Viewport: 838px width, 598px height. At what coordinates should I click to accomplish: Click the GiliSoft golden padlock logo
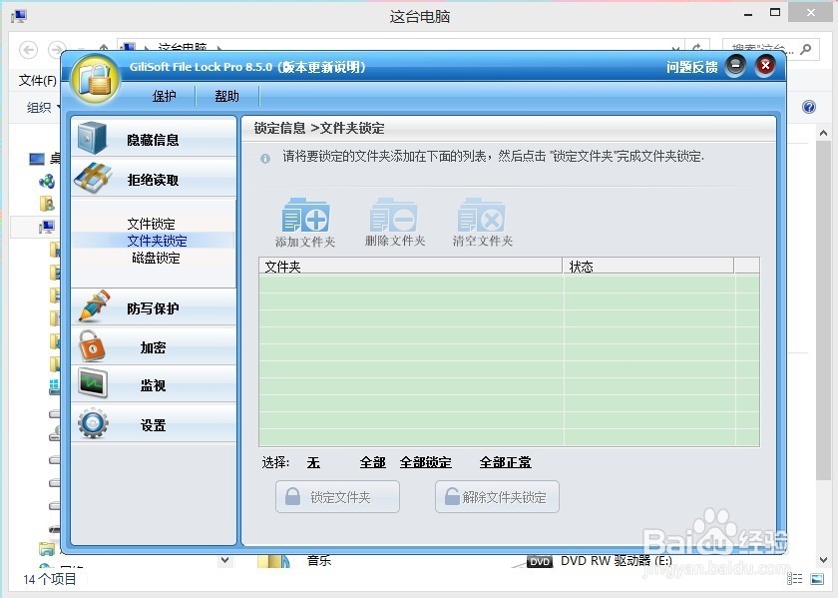[x=96, y=79]
